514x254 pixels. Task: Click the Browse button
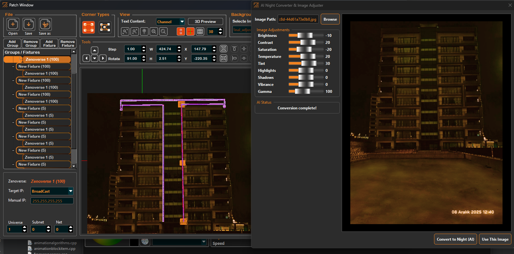pos(330,19)
